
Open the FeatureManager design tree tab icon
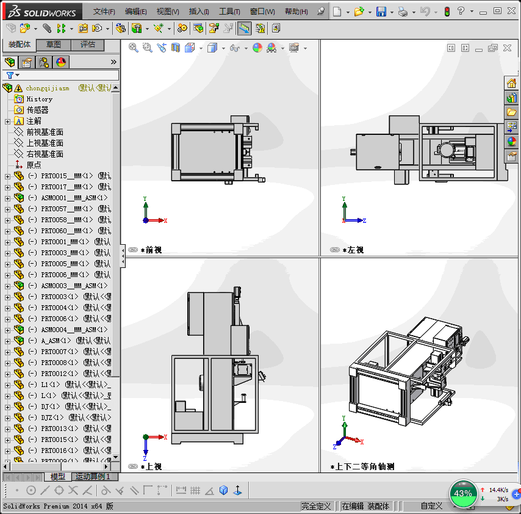(9, 62)
